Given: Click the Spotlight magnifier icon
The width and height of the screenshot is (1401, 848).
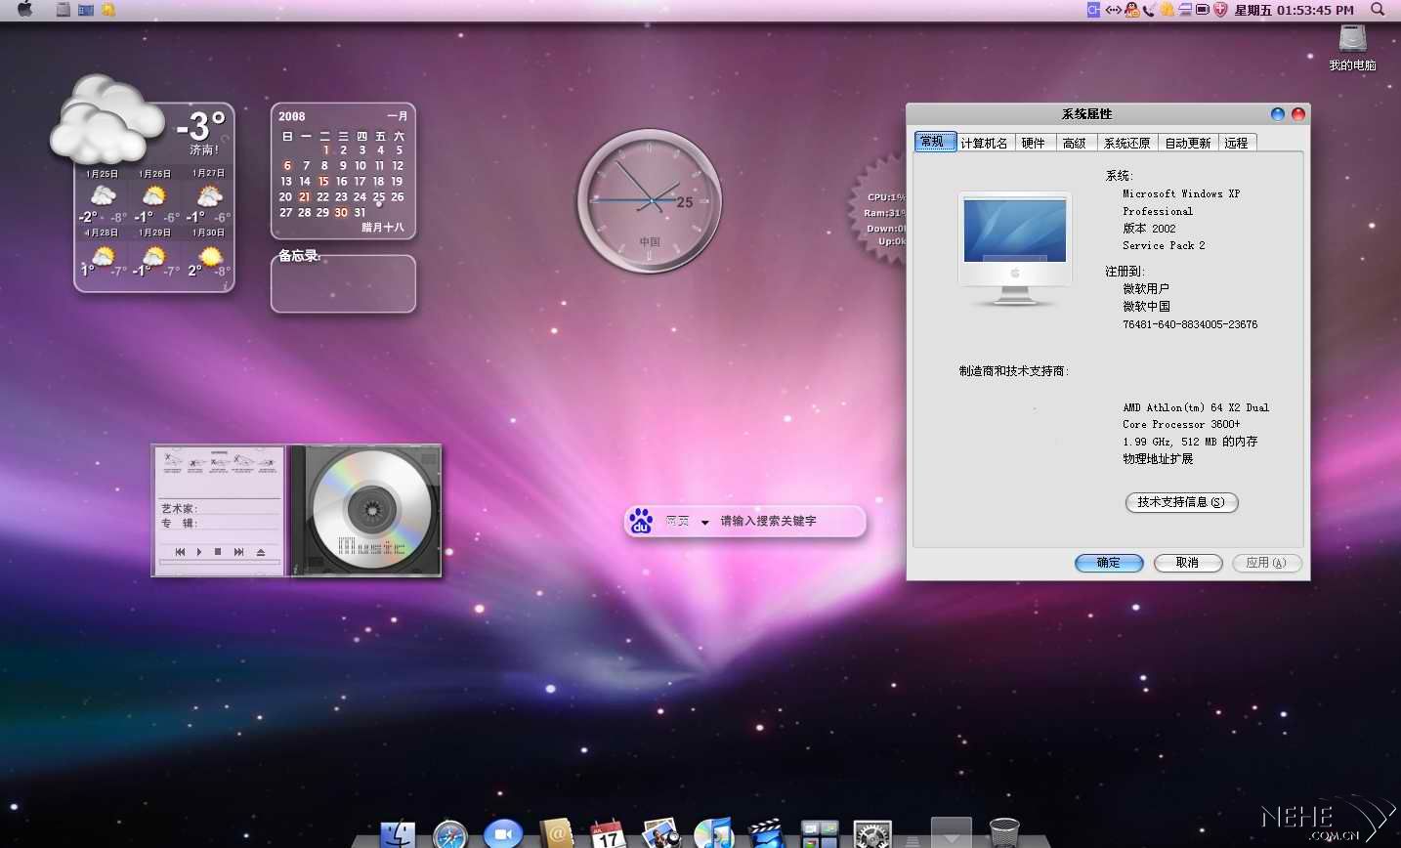Looking at the screenshot, I should pyautogui.click(x=1378, y=10).
